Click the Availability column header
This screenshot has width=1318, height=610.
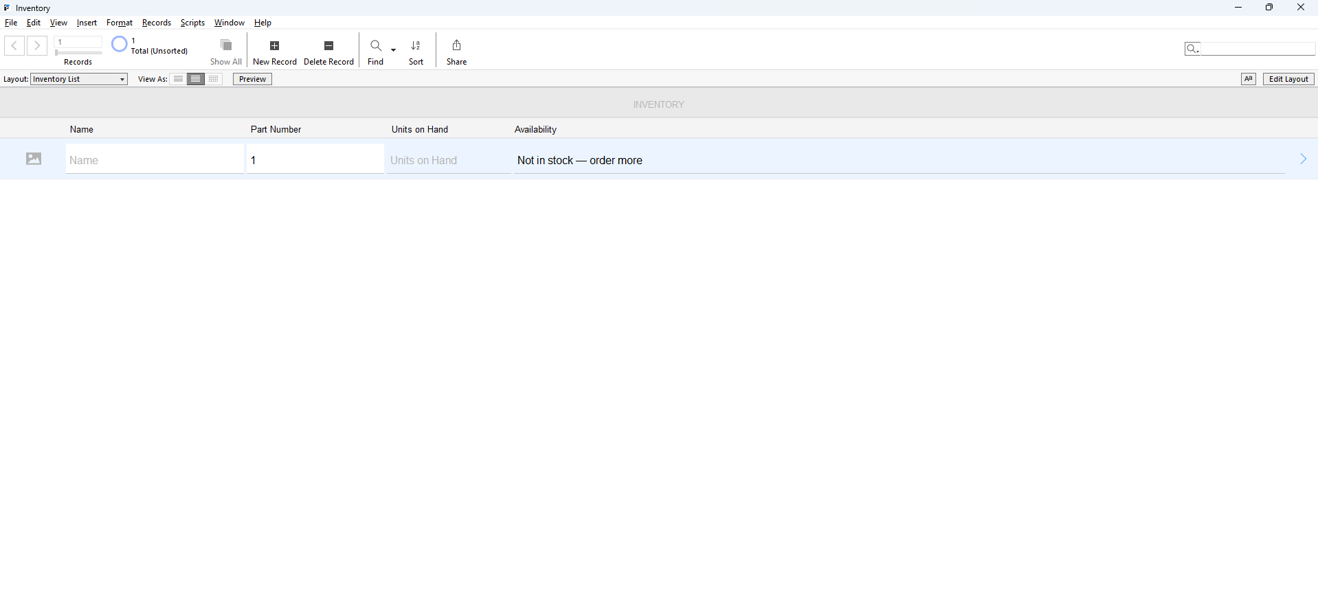[x=535, y=129]
